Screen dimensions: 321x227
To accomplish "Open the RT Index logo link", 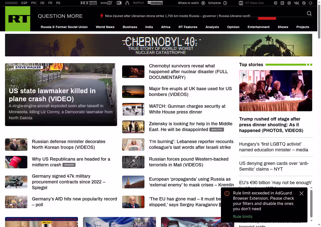I will pos(89,3).
